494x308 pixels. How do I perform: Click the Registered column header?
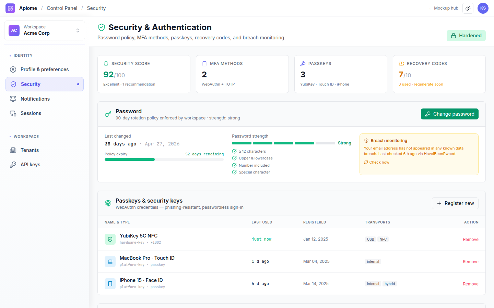tap(315, 222)
